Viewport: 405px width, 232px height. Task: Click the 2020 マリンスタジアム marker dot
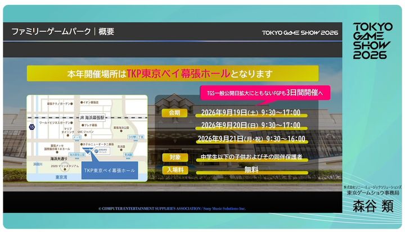click(x=65, y=169)
